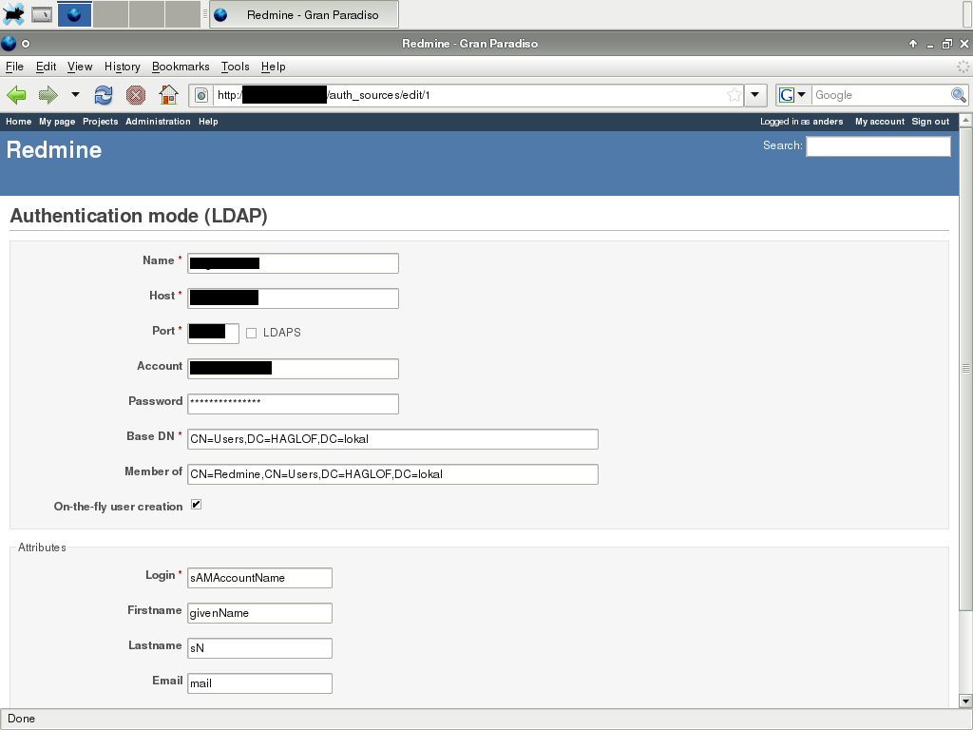Click the search magnifier icon
The image size is (973, 730).
(x=959, y=95)
